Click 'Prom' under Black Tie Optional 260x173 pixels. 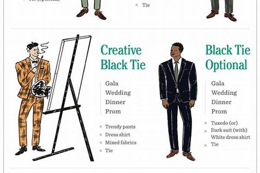coord(219,112)
